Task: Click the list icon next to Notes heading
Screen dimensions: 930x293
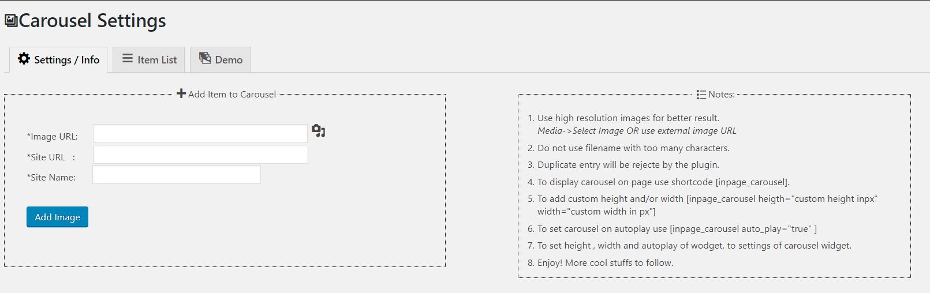Action: 701,95
